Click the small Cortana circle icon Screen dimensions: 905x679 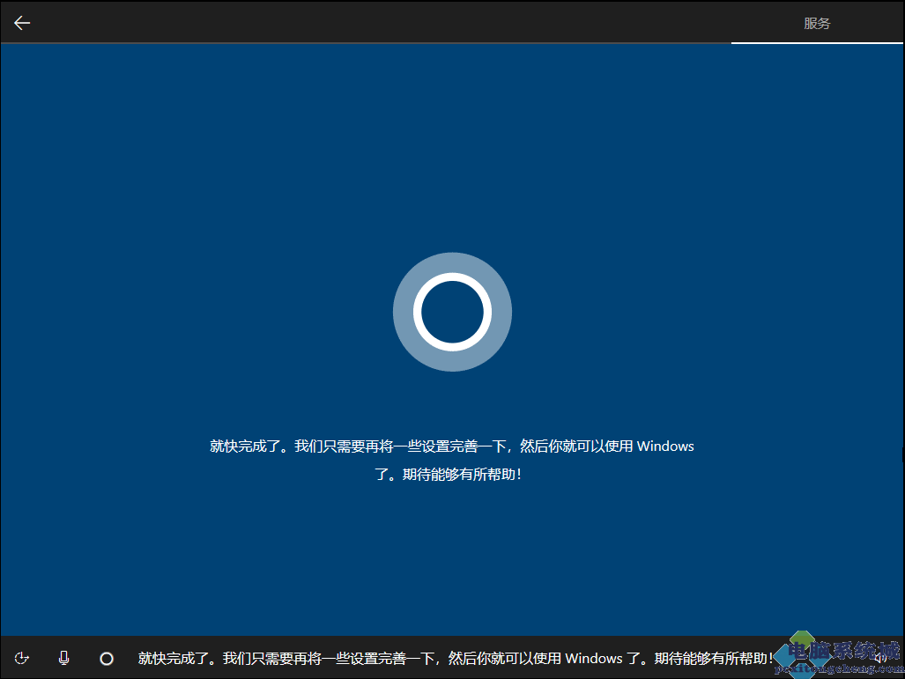[107, 658]
